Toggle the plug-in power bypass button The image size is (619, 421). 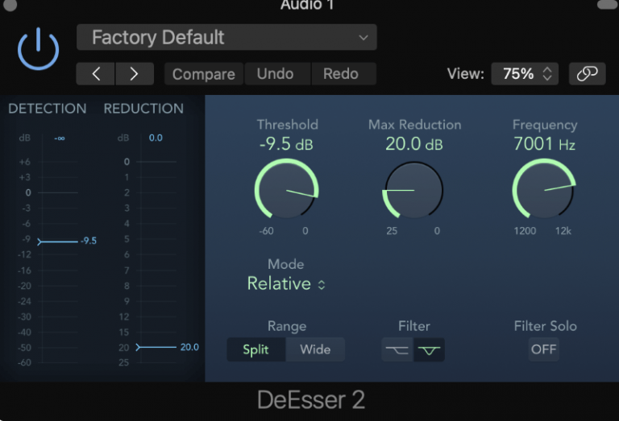[x=39, y=48]
